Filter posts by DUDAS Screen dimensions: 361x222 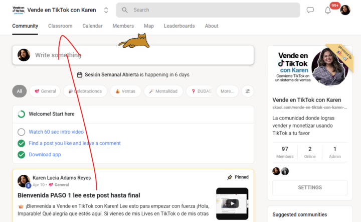[x=200, y=91]
